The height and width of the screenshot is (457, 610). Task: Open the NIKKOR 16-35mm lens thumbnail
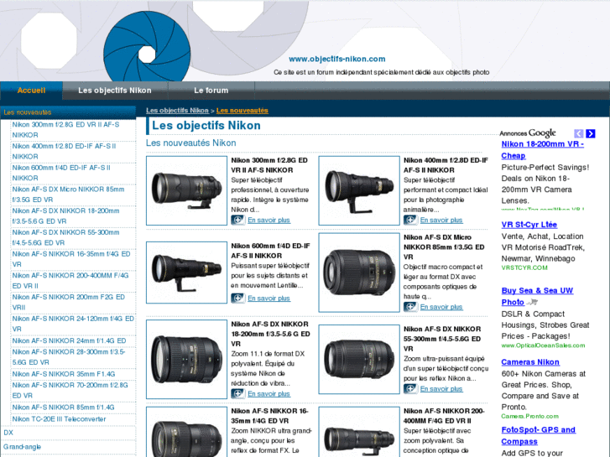(x=187, y=432)
